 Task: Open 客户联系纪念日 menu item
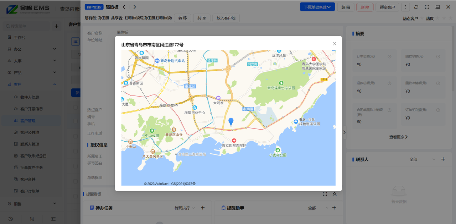[33, 156]
